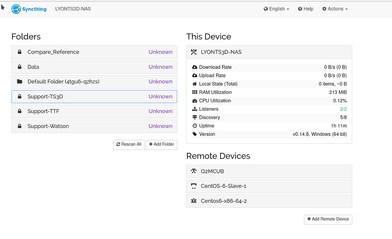Click the Centos6-x86-64-2 device identicon
Viewport: 392px width, 239px height.
[194, 201]
